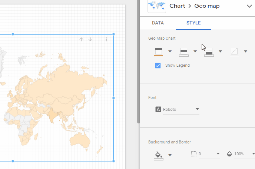Click the Geo map chart type thumbnail
This screenshot has width=255, height=169.
point(156,6)
